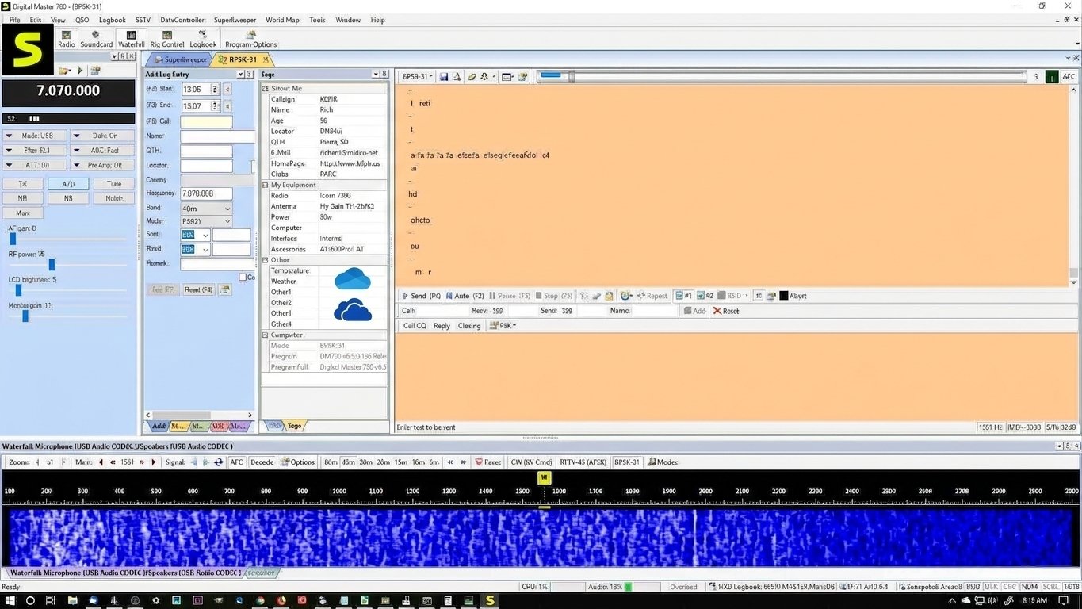Open the World Map menu
1082x609 pixels.
click(x=282, y=20)
